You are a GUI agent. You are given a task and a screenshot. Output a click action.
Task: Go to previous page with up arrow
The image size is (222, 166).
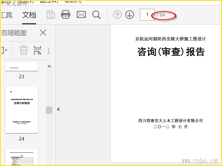click(117, 15)
